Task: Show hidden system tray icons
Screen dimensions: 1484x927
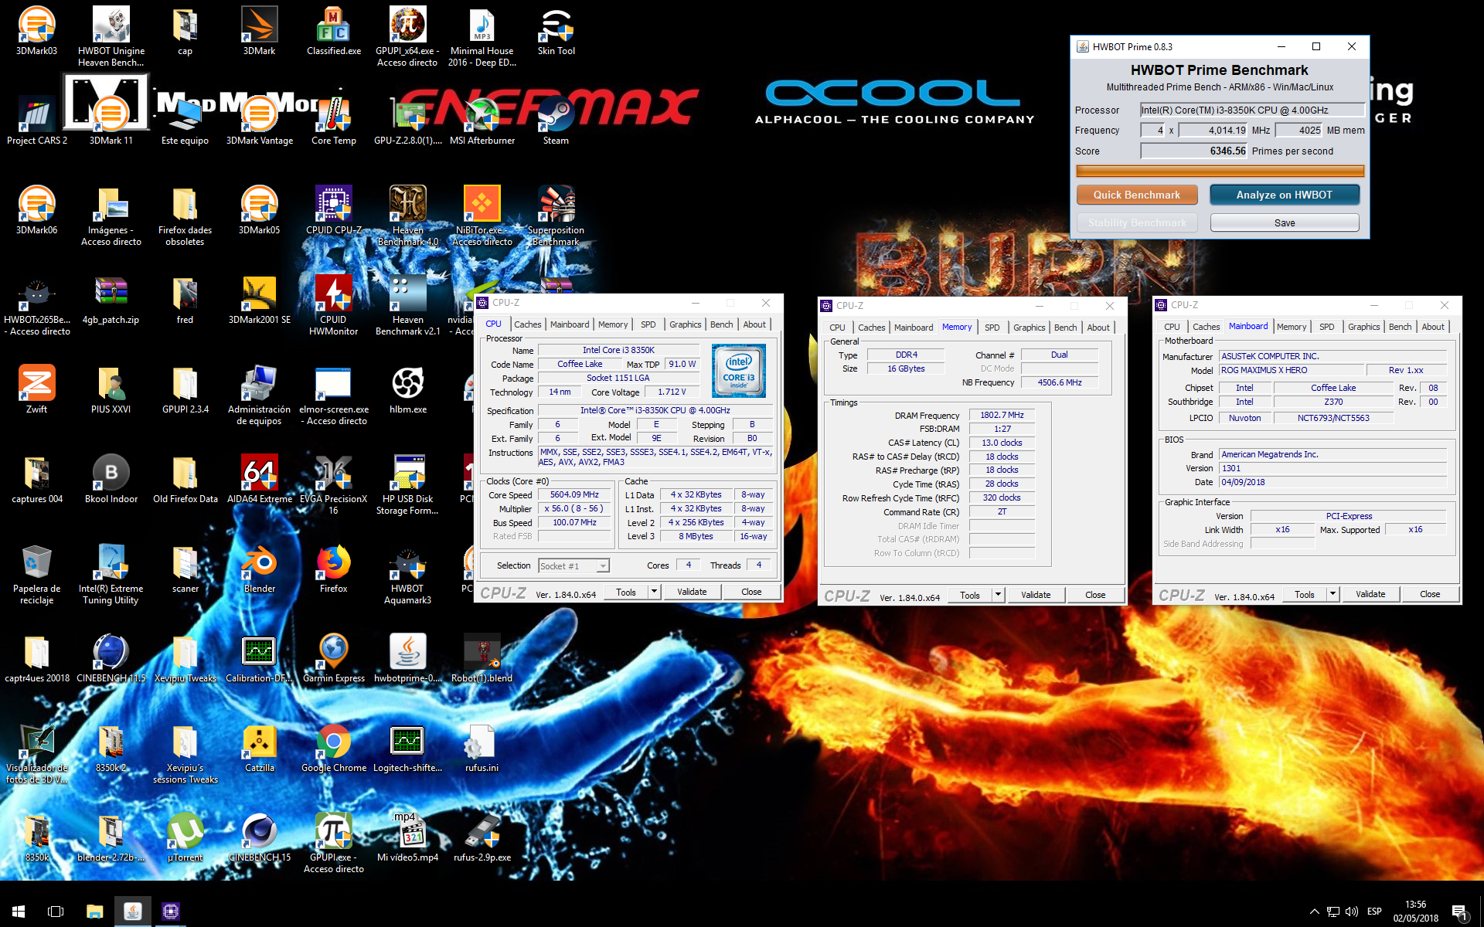Action: point(1314,912)
